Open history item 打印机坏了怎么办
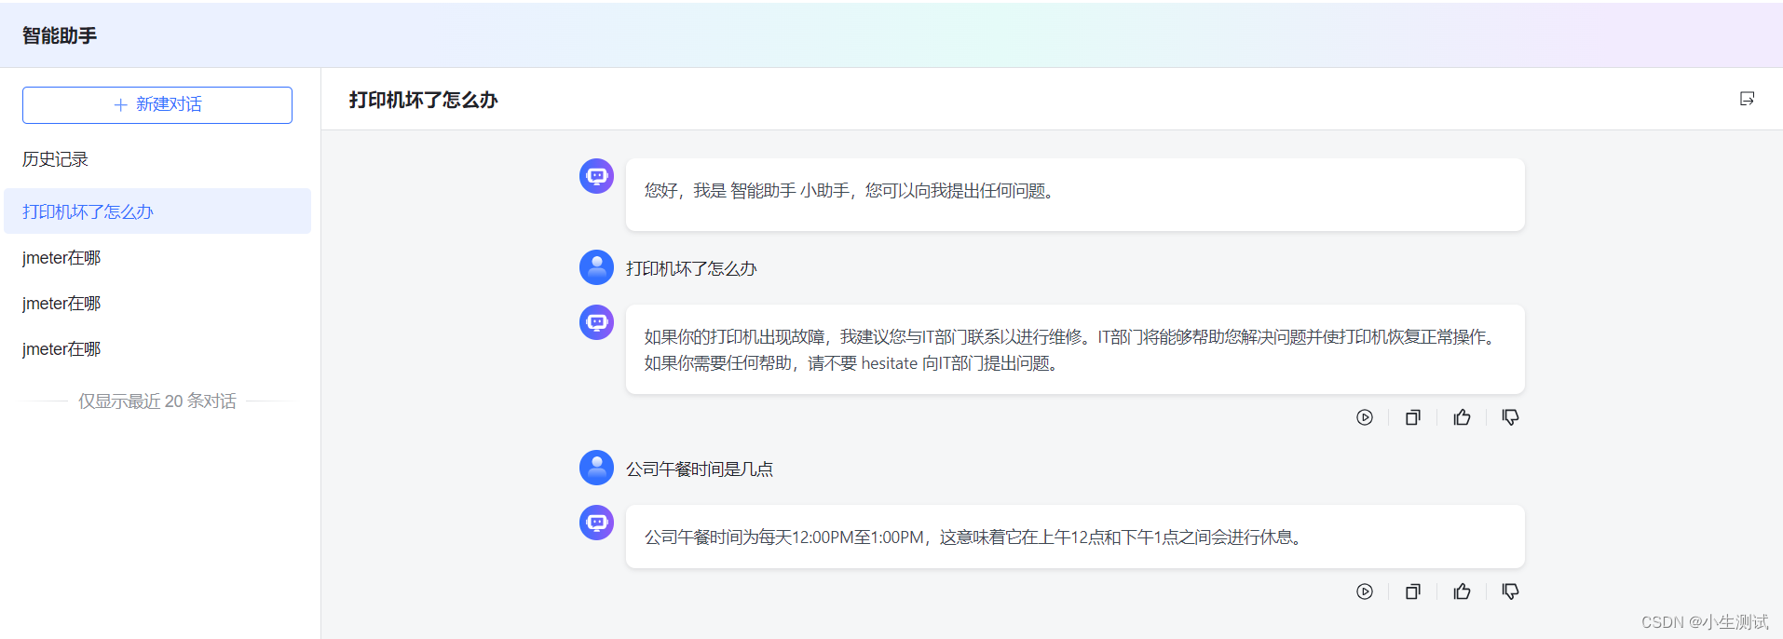 [x=157, y=211]
